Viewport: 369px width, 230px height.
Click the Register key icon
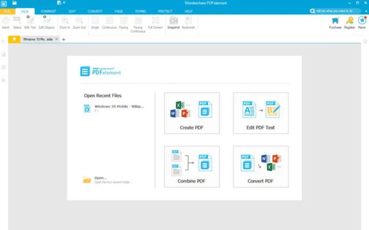pos(350,21)
